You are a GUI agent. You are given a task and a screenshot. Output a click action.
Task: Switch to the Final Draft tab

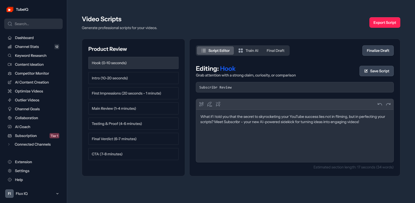(x=276, y=51)
